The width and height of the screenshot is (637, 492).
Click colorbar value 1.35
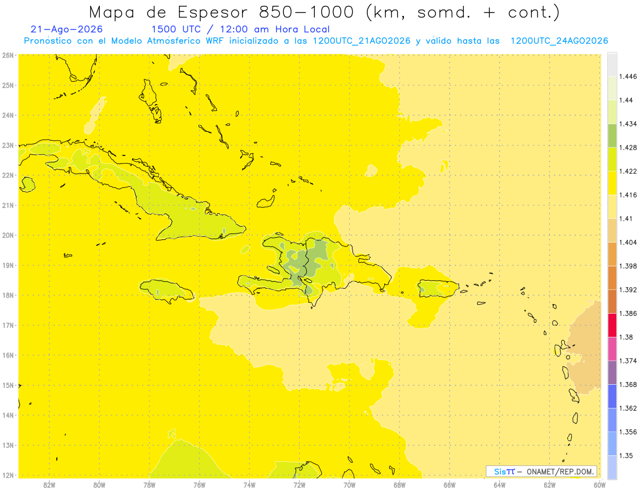626,455
